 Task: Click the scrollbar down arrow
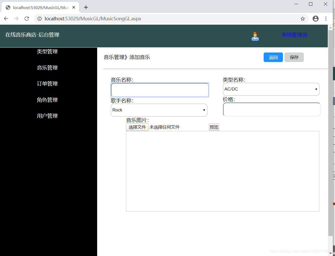(330, 253)
